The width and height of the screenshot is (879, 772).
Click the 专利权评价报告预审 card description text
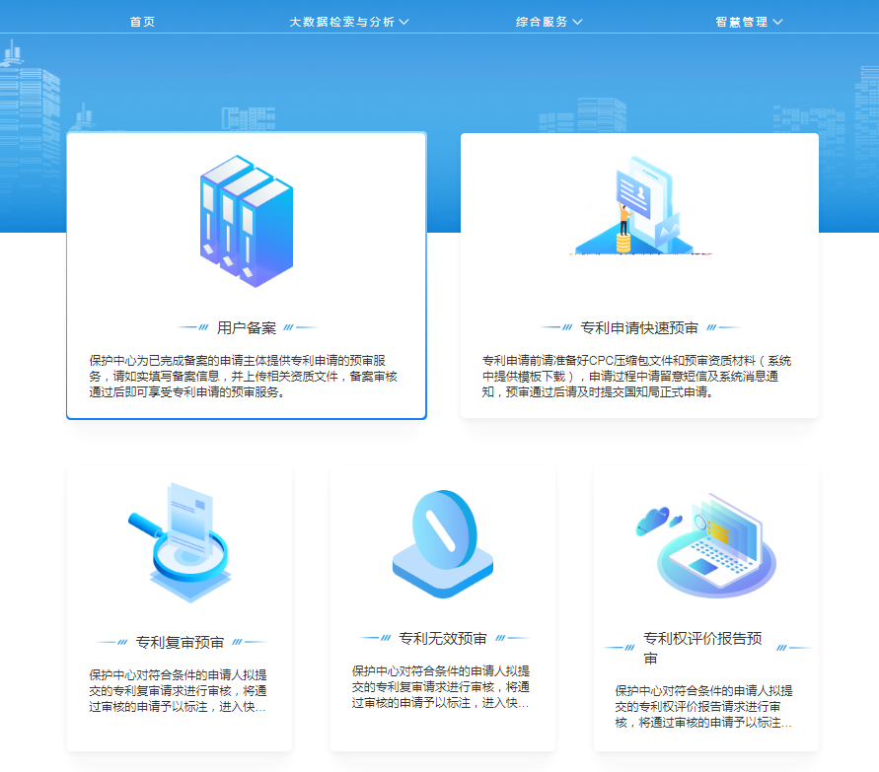pos(704,707)
